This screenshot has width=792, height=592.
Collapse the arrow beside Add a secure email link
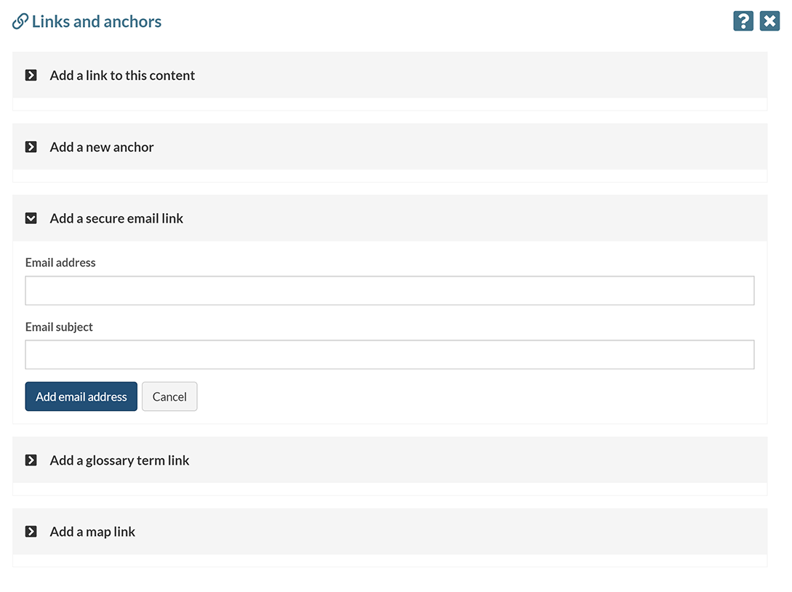[31, 218]
